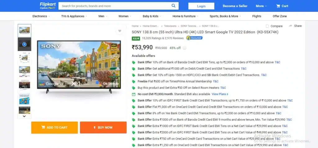Open T&C for Yes Bank 8% off offer
The image size is (318, 148).
click(x=279, y=113)
